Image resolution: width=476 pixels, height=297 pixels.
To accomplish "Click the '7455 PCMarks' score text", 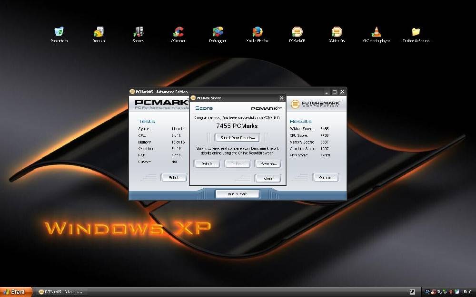I will tap(237, 126).
